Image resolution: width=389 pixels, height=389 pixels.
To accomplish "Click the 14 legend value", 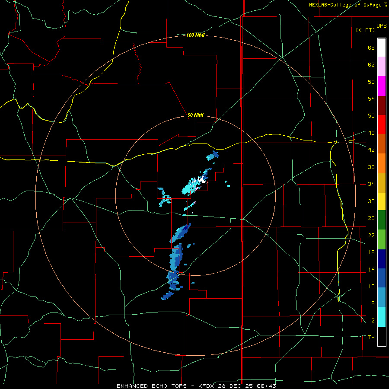I will [x=371, y=269].
